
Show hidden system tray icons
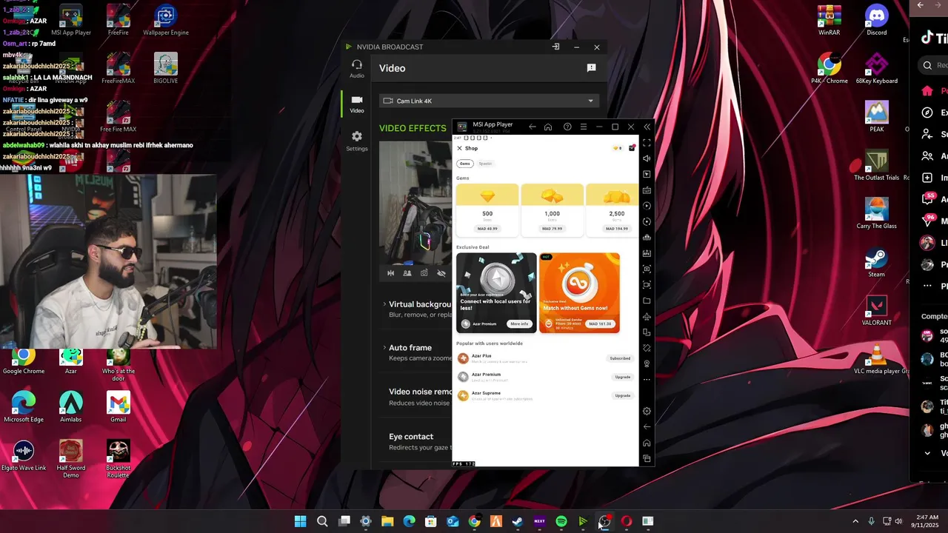(x=855, y=521)
